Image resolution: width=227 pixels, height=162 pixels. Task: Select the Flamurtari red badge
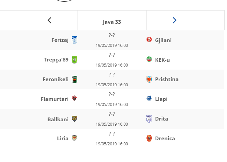pos(74,98)
